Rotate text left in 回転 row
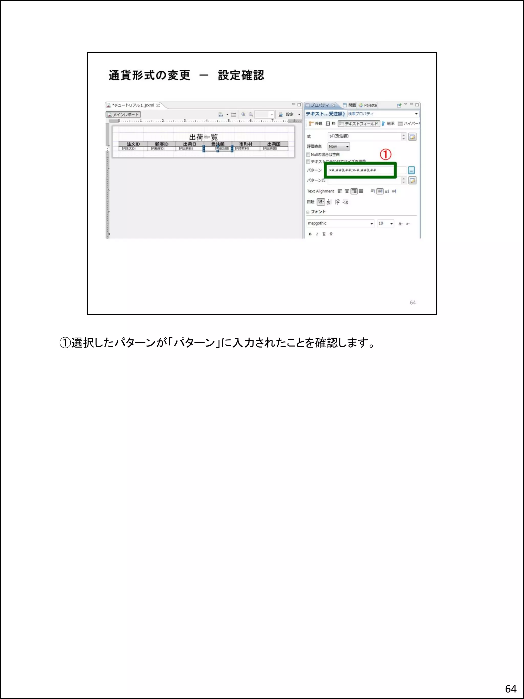The height and width of the screenshot is (699, 524). [x=329, y=202]
